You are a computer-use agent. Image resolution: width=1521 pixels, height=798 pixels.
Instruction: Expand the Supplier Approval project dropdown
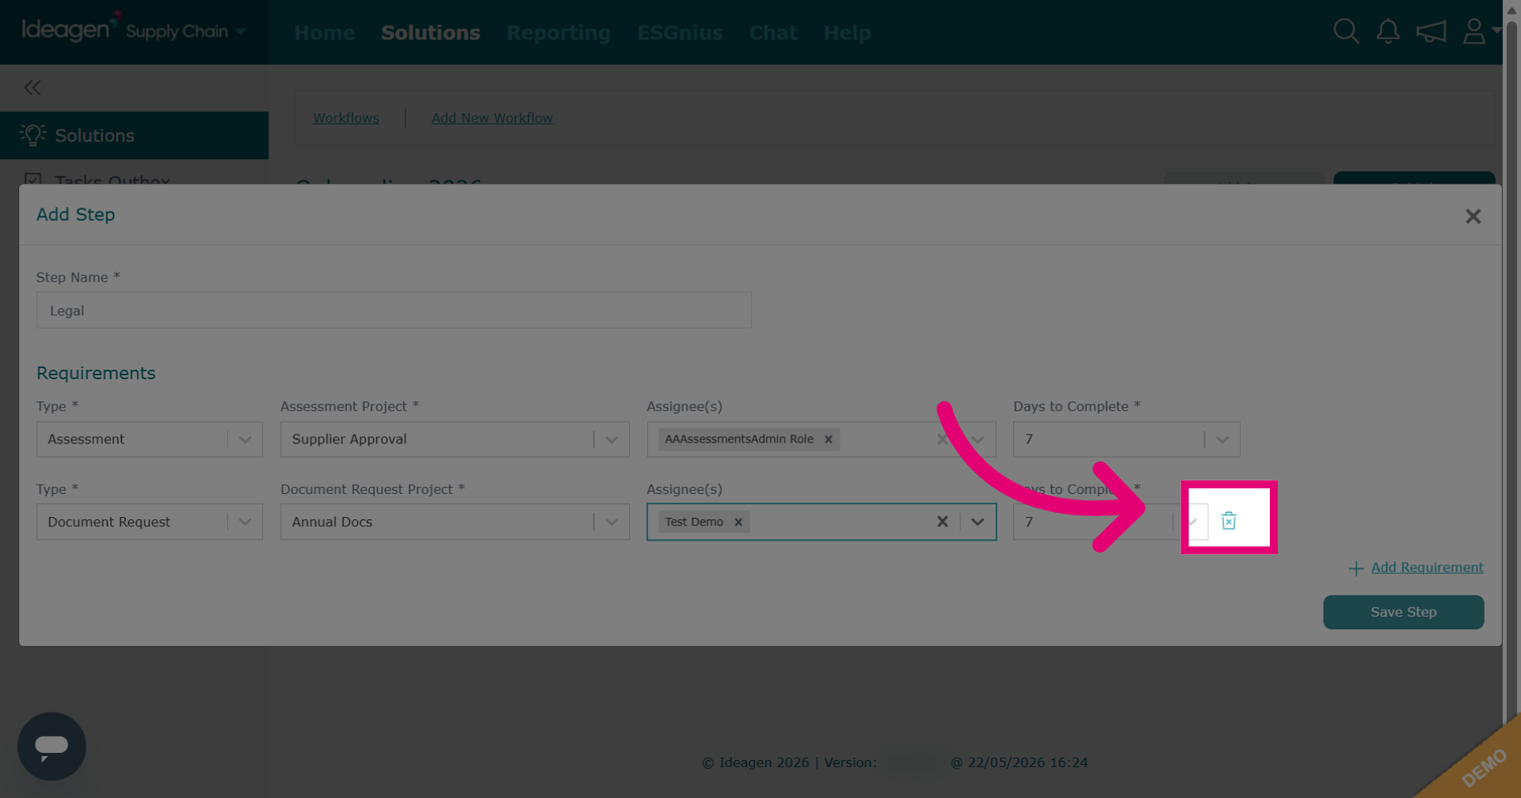612,439
